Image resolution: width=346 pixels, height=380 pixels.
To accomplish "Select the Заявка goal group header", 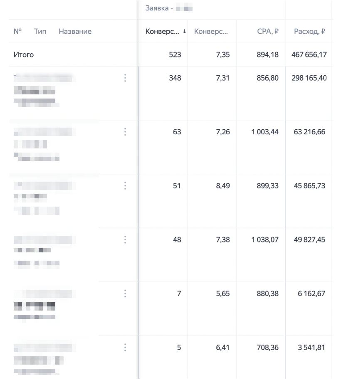I will [169, 8].
